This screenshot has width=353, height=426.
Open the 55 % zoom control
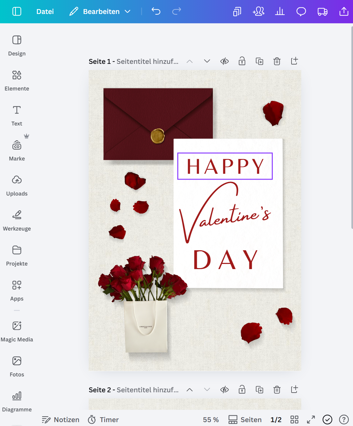[211, 420]
